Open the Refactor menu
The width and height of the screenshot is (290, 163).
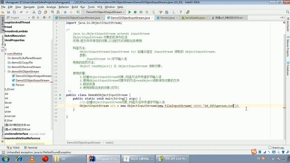64,7
